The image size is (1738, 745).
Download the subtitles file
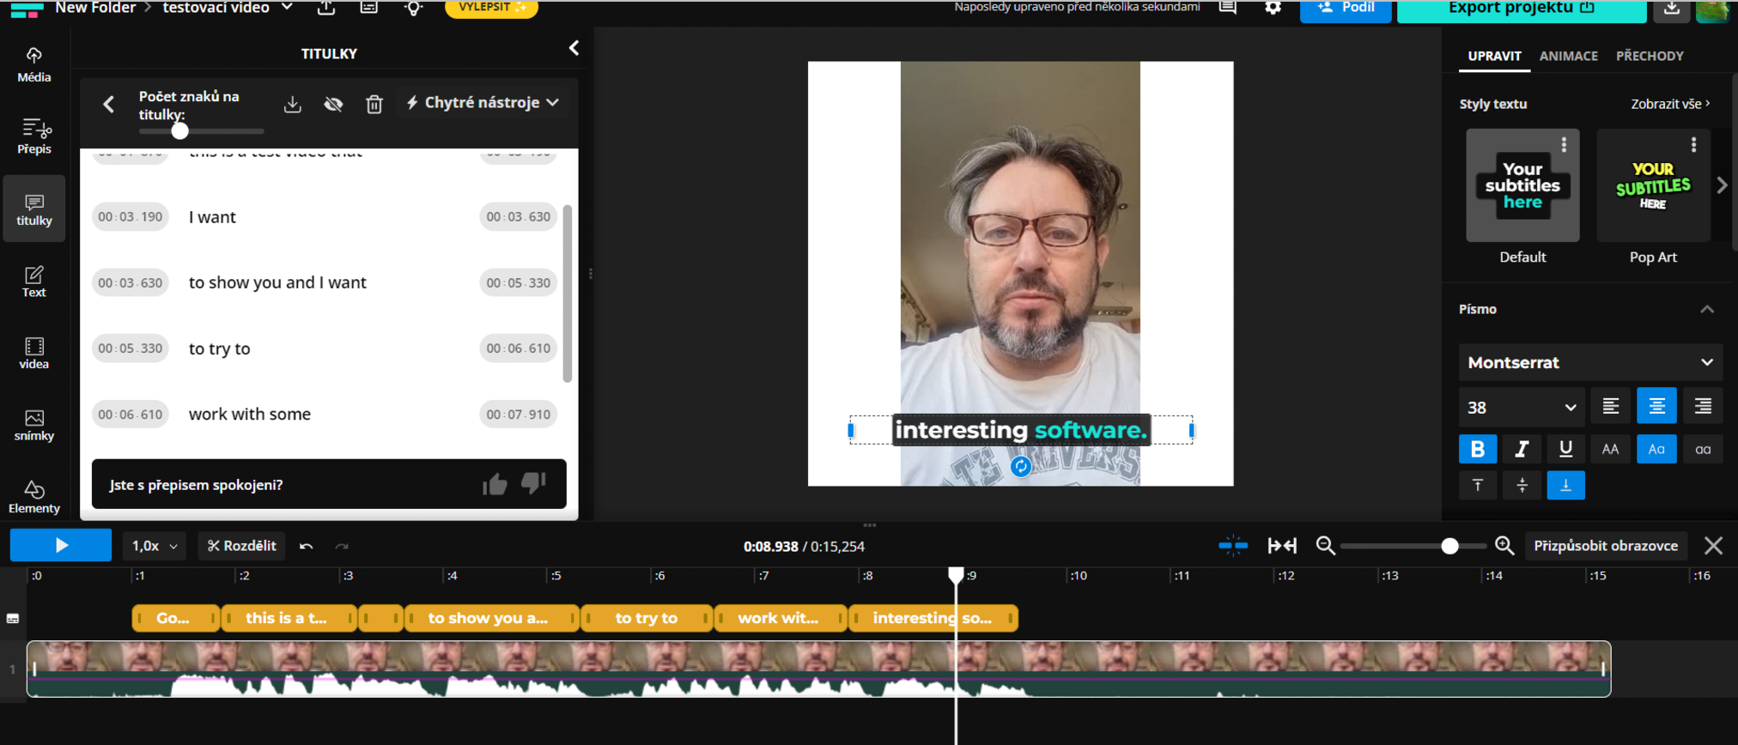click(293, 104)
